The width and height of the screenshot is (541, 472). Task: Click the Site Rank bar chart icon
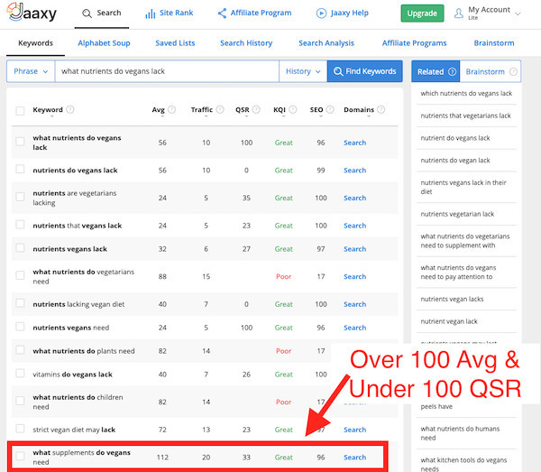tap(150, 14)
